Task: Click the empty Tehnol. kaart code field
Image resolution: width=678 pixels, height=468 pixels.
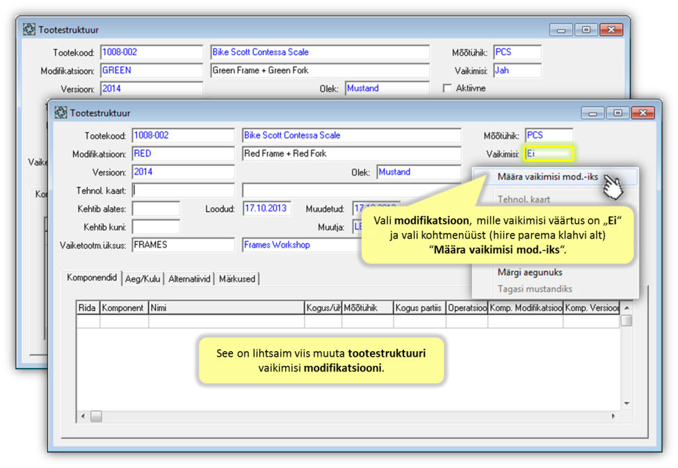Action: (x=184, y=191)
